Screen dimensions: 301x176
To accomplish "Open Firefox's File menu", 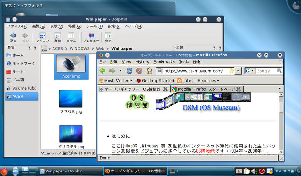I will tap(103, 62).
